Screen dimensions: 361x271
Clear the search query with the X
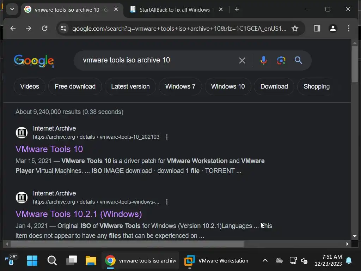(242, 61)
